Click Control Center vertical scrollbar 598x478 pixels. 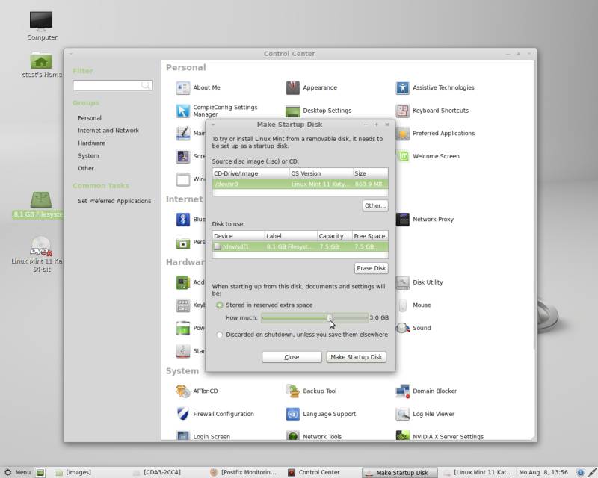(535, 206)
